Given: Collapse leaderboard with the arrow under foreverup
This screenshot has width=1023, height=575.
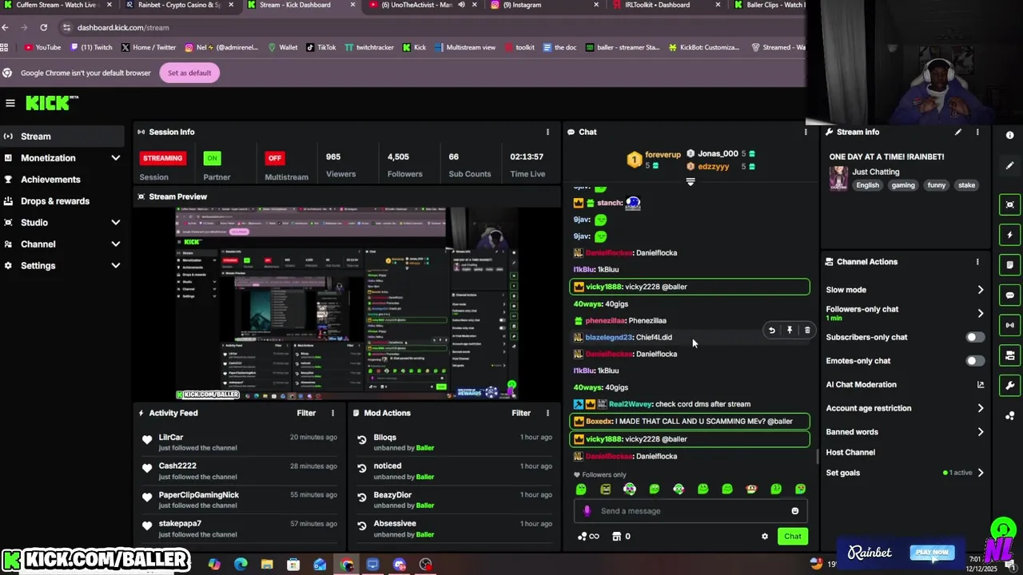Looking at the screenshot, I should pos(691,182).
